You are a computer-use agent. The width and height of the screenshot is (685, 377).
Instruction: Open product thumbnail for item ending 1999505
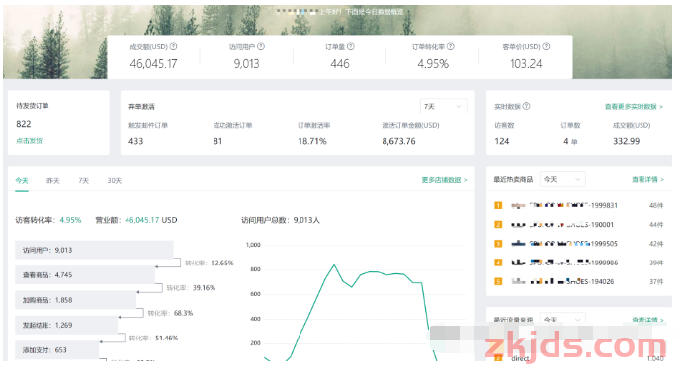(518, 244)
